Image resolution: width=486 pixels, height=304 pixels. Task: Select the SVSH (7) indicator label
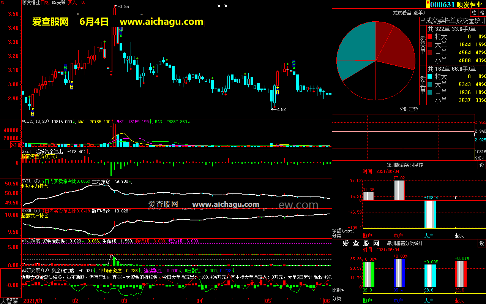[x=31, y=211]
